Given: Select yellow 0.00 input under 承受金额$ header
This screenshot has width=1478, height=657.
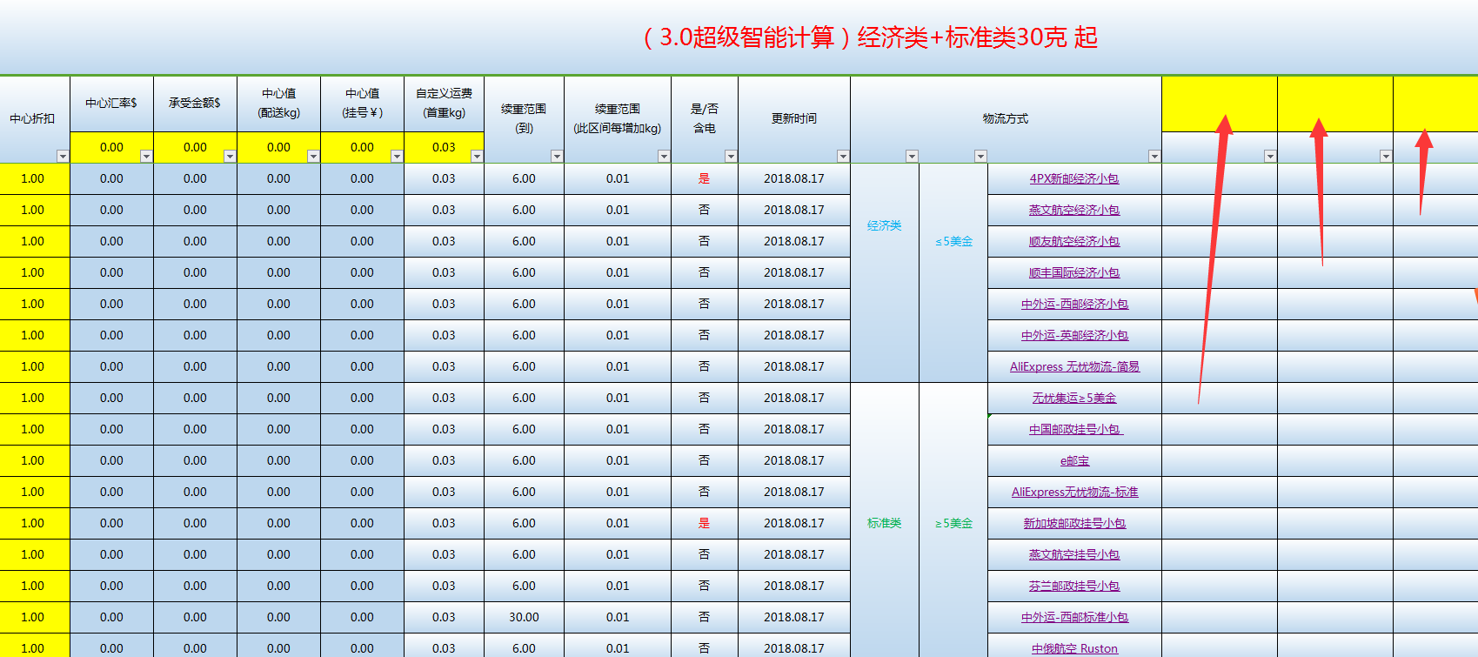Looking at the screenshot, I should 195,147.
